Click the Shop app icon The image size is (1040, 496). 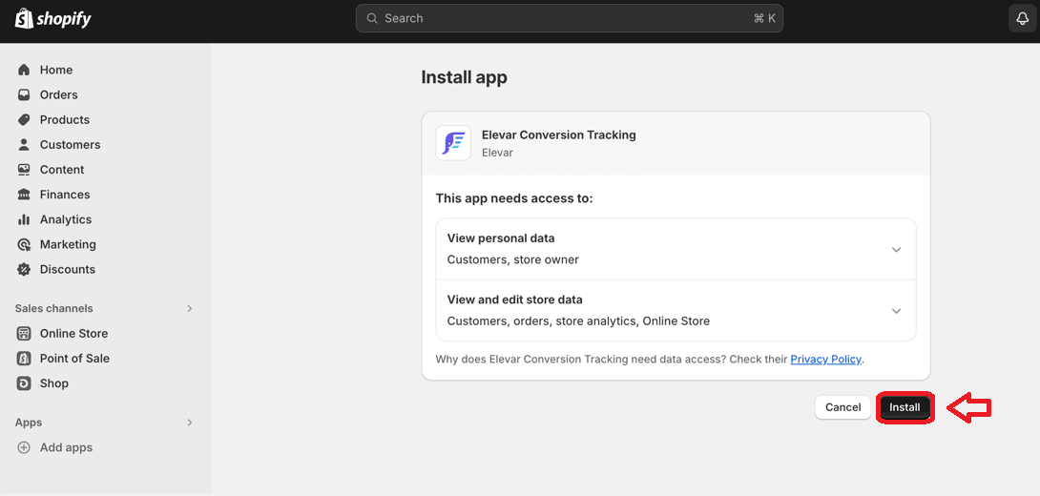(x=24, y=383)
